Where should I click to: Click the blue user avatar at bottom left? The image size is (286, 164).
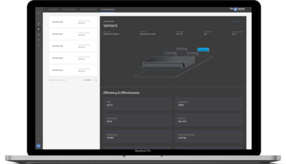point(38,146)
